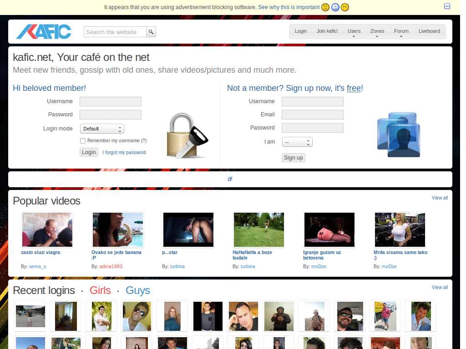Open moDze link under Igranje guzom video
466x349 pixels.
(319, 266)
